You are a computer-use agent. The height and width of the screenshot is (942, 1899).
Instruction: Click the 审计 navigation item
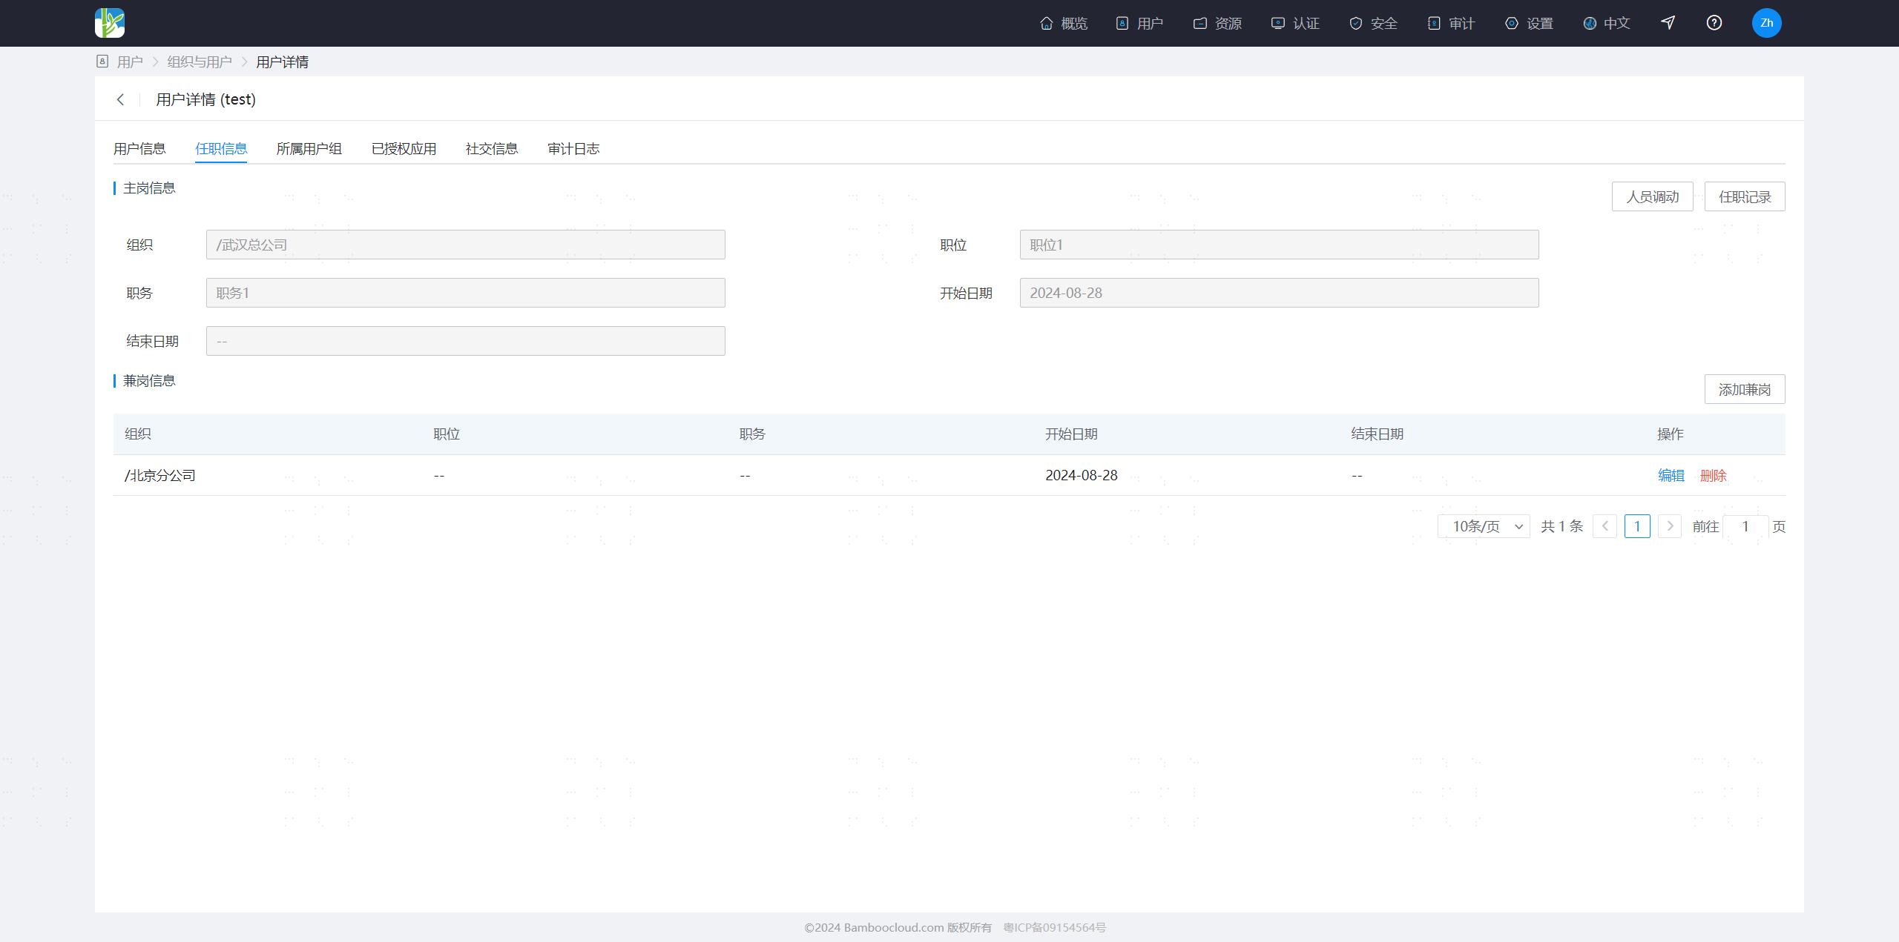[1451, 24]
